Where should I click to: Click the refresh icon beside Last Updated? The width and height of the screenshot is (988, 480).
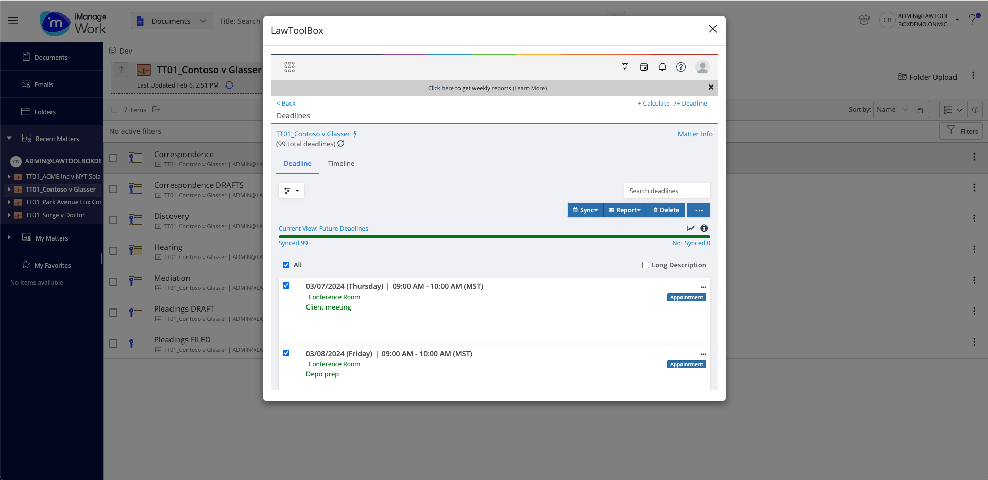point(229,85)
